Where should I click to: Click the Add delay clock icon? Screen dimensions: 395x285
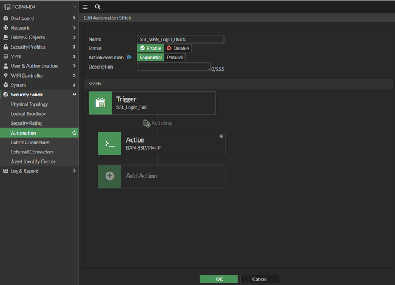click(146, 123)
